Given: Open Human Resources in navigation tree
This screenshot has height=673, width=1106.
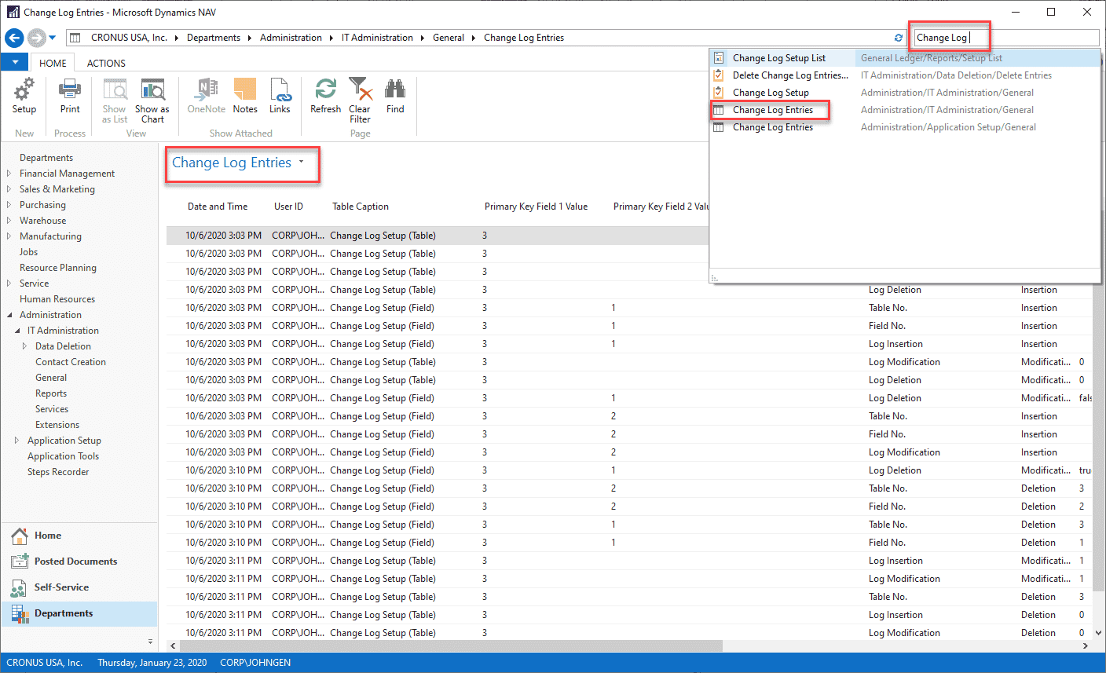Looking at the screenshot, I should coord(57,299).
